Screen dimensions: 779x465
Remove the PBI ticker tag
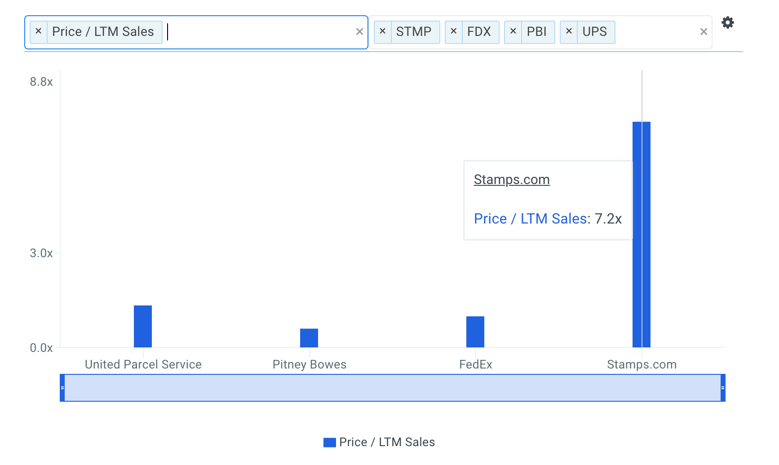tap(513, 32)
